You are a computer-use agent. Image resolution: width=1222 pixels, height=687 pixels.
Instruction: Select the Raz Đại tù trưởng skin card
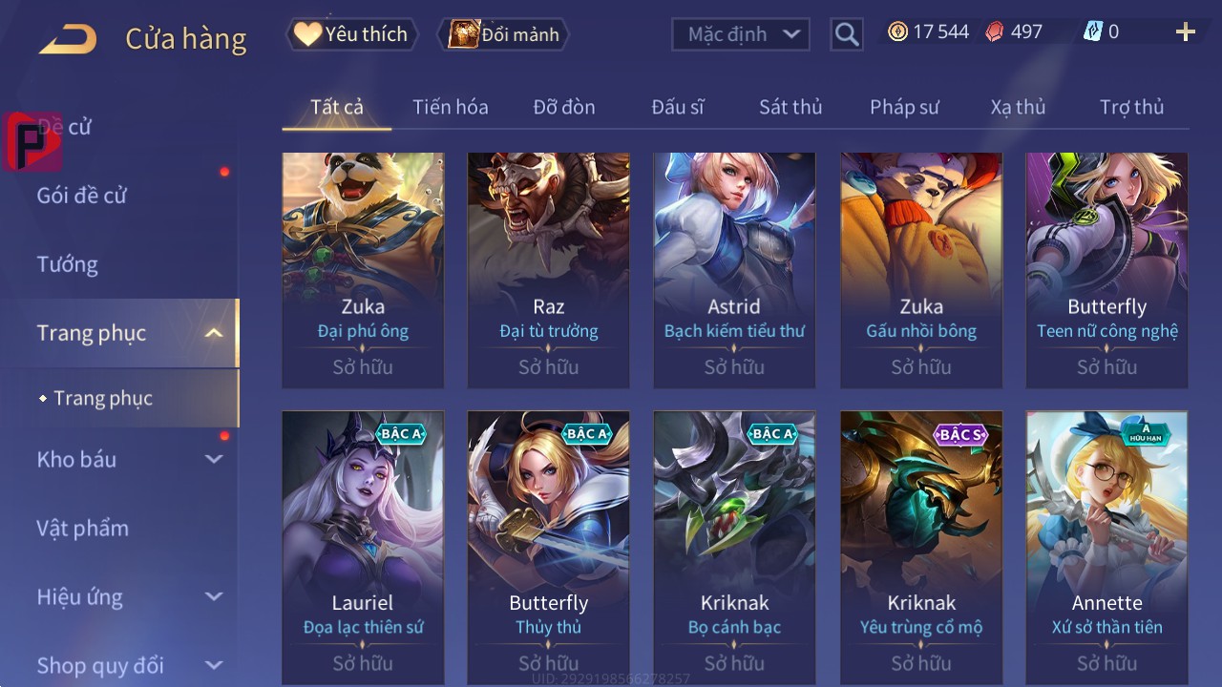click(x=549, y=270)
